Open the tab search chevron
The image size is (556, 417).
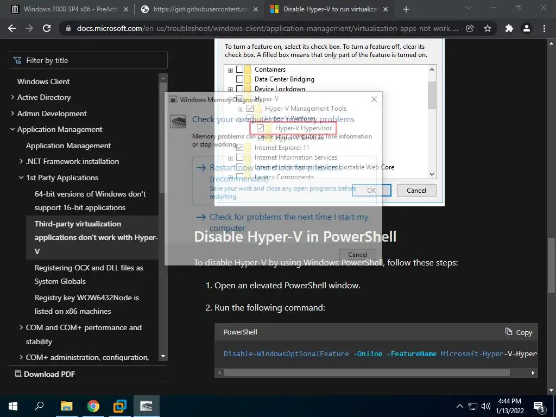(x=469, y=8)
